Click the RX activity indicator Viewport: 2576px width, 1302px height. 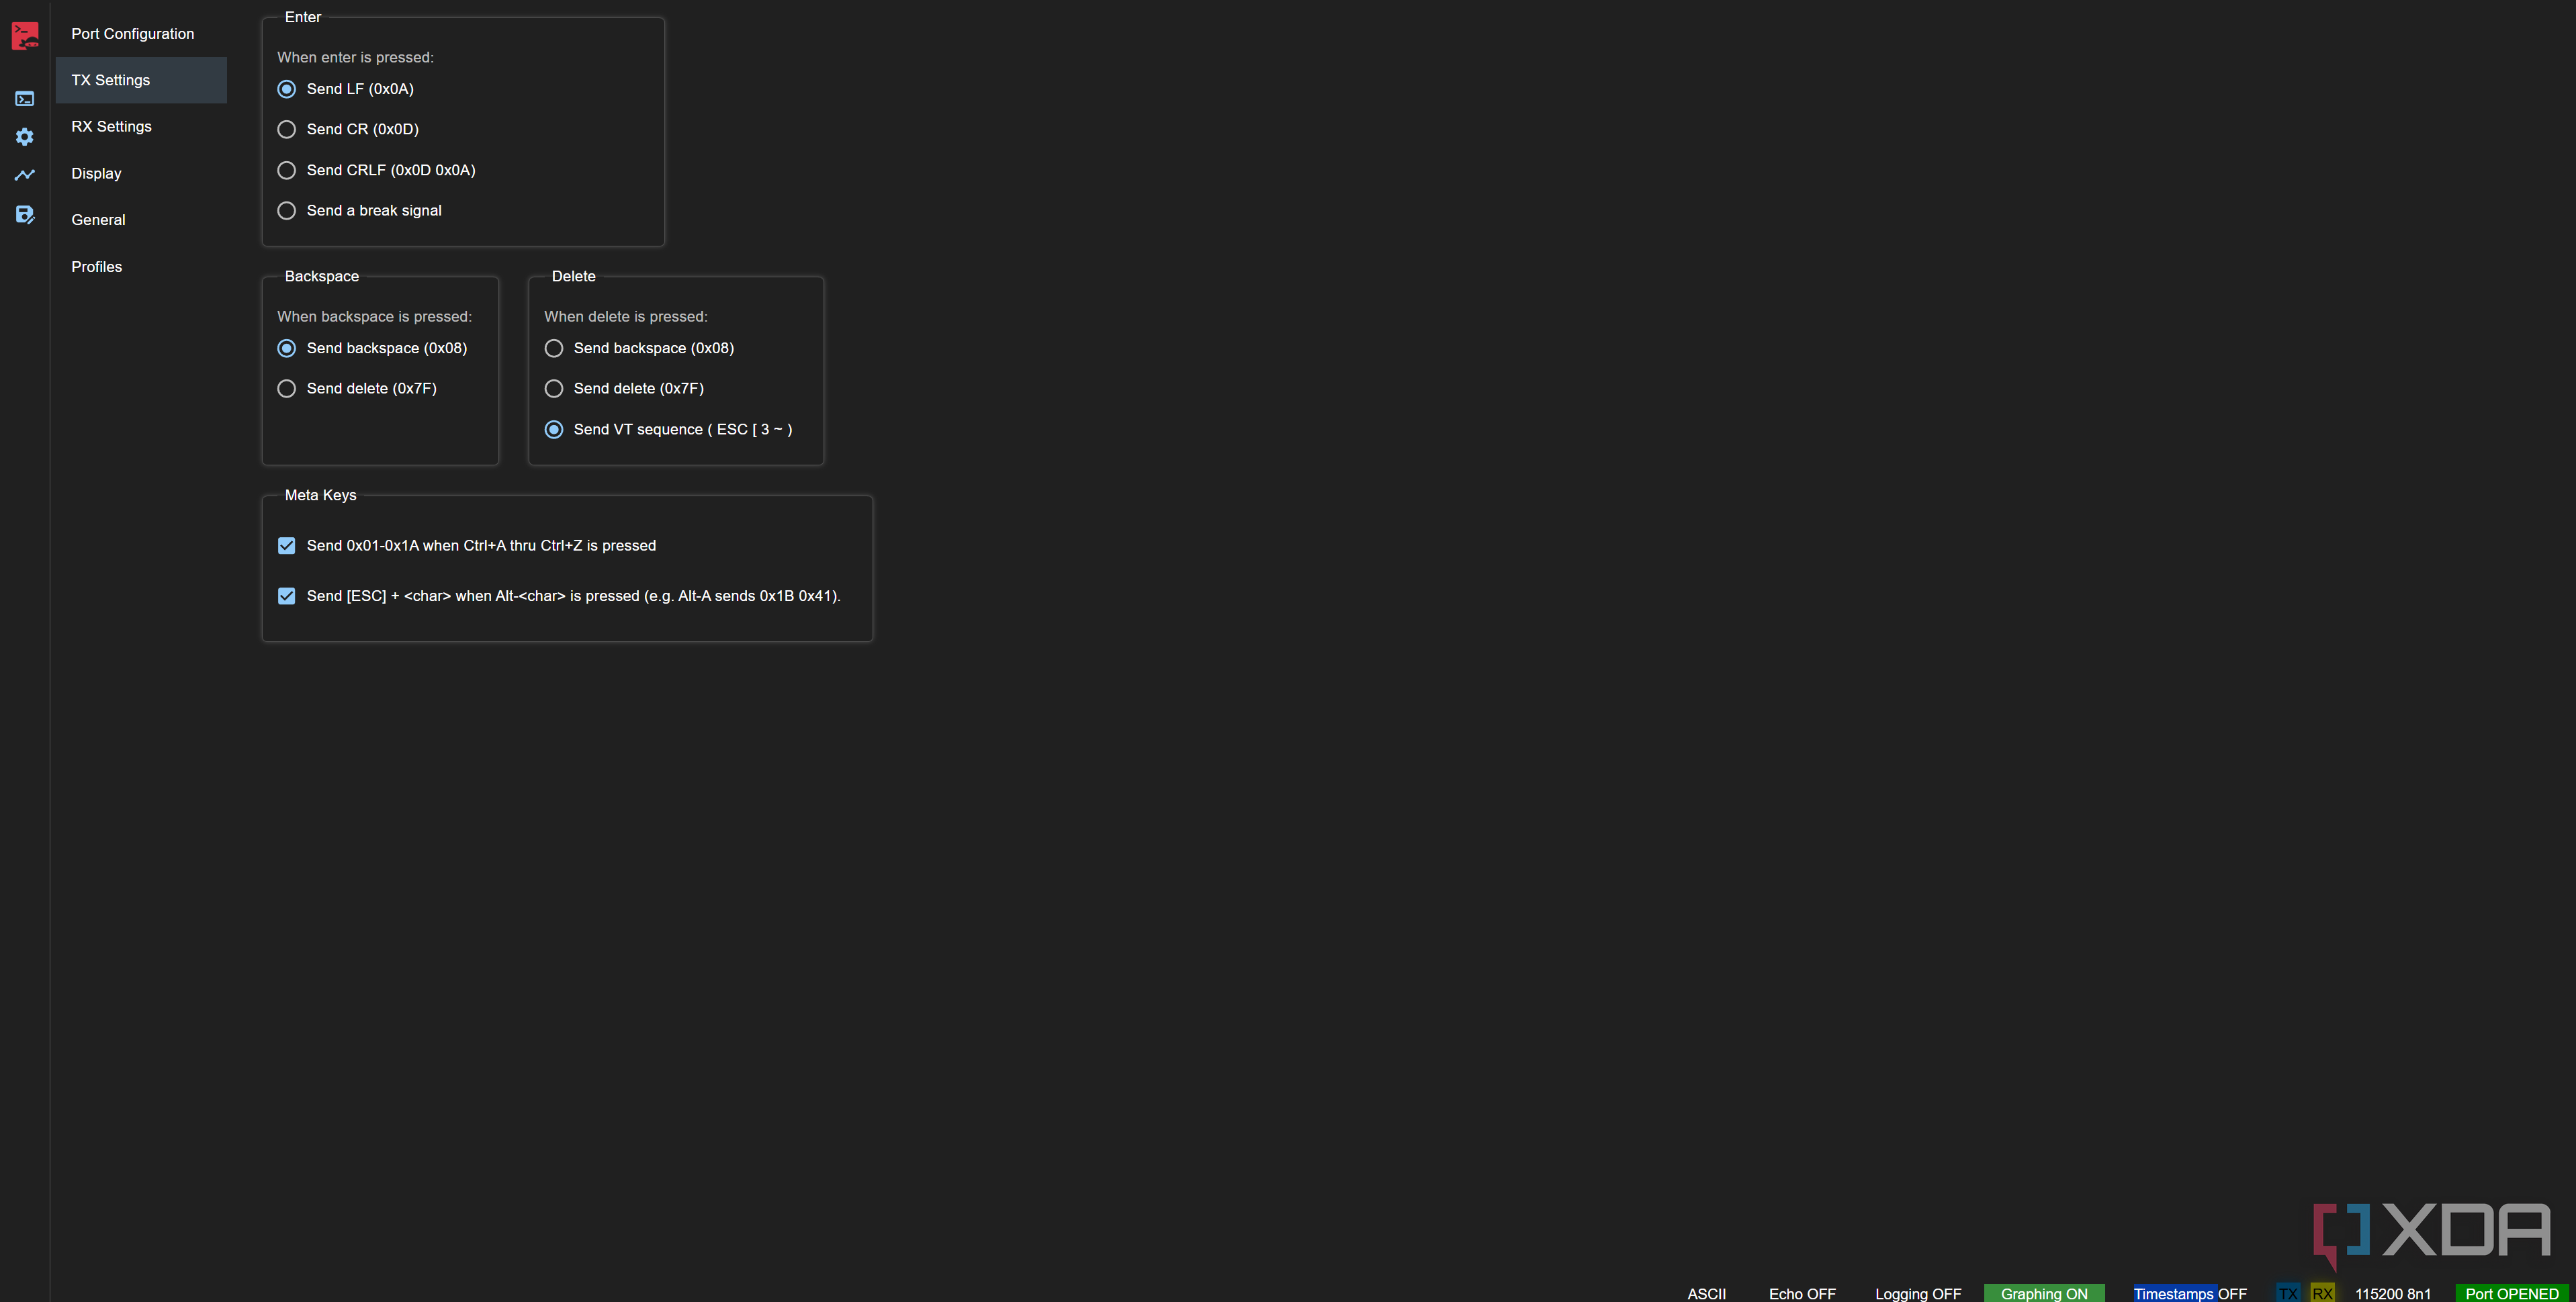click(x=2322, y=1293)
